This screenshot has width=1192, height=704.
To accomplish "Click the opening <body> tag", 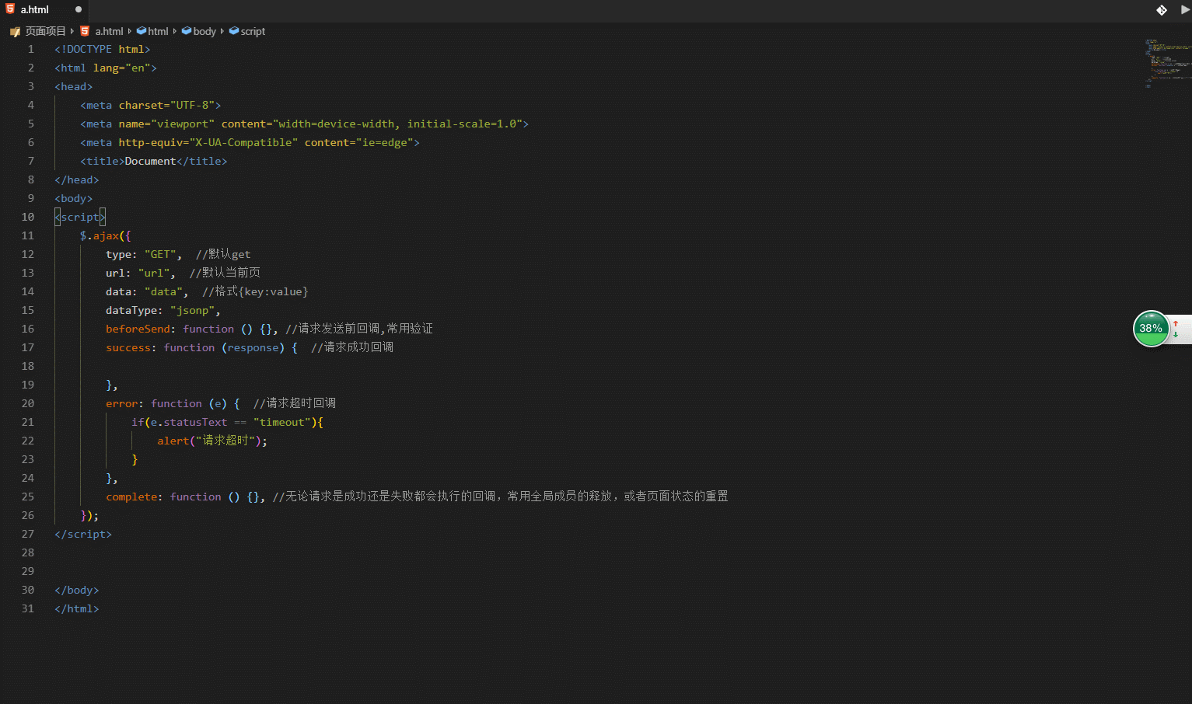I will pyautogui.click(x=74, y=198).
